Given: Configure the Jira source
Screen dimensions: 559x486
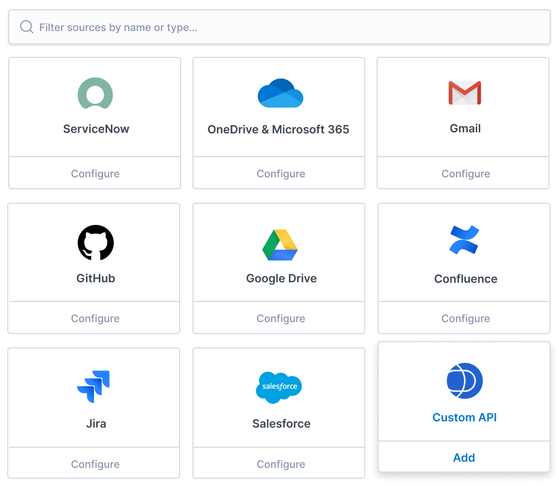Looking at the screenshot, I should pyautogui.click(x=95, y=464).
